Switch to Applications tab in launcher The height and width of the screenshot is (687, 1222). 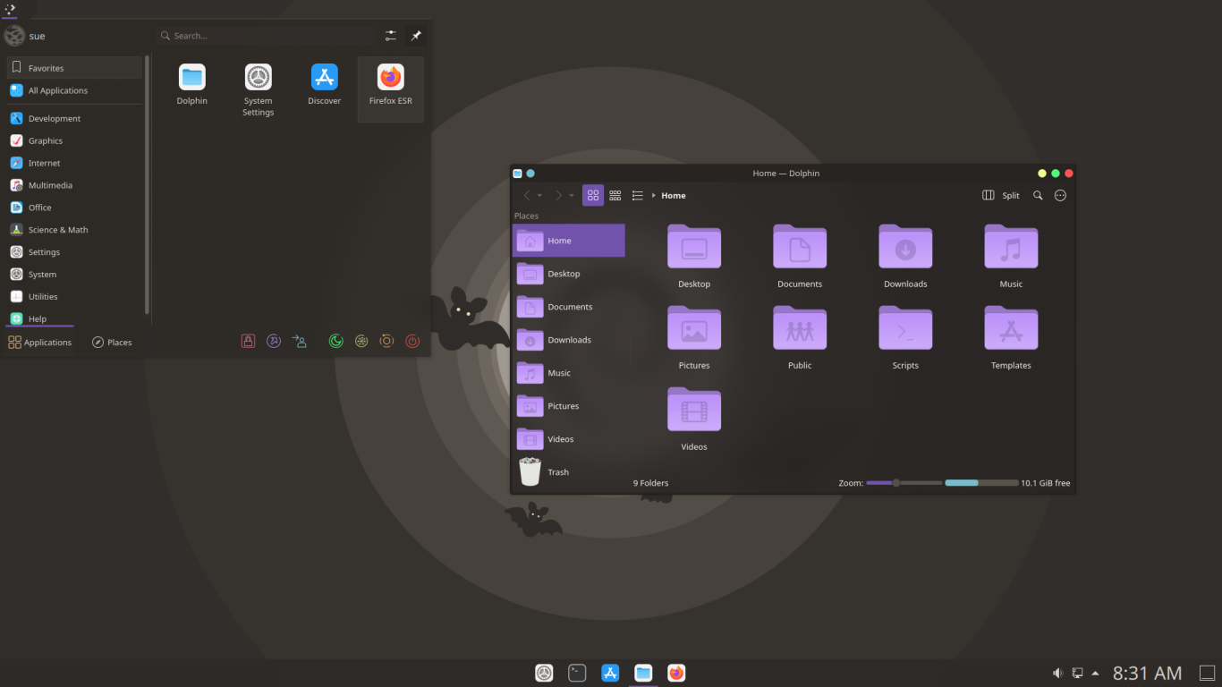pos(39,342)
